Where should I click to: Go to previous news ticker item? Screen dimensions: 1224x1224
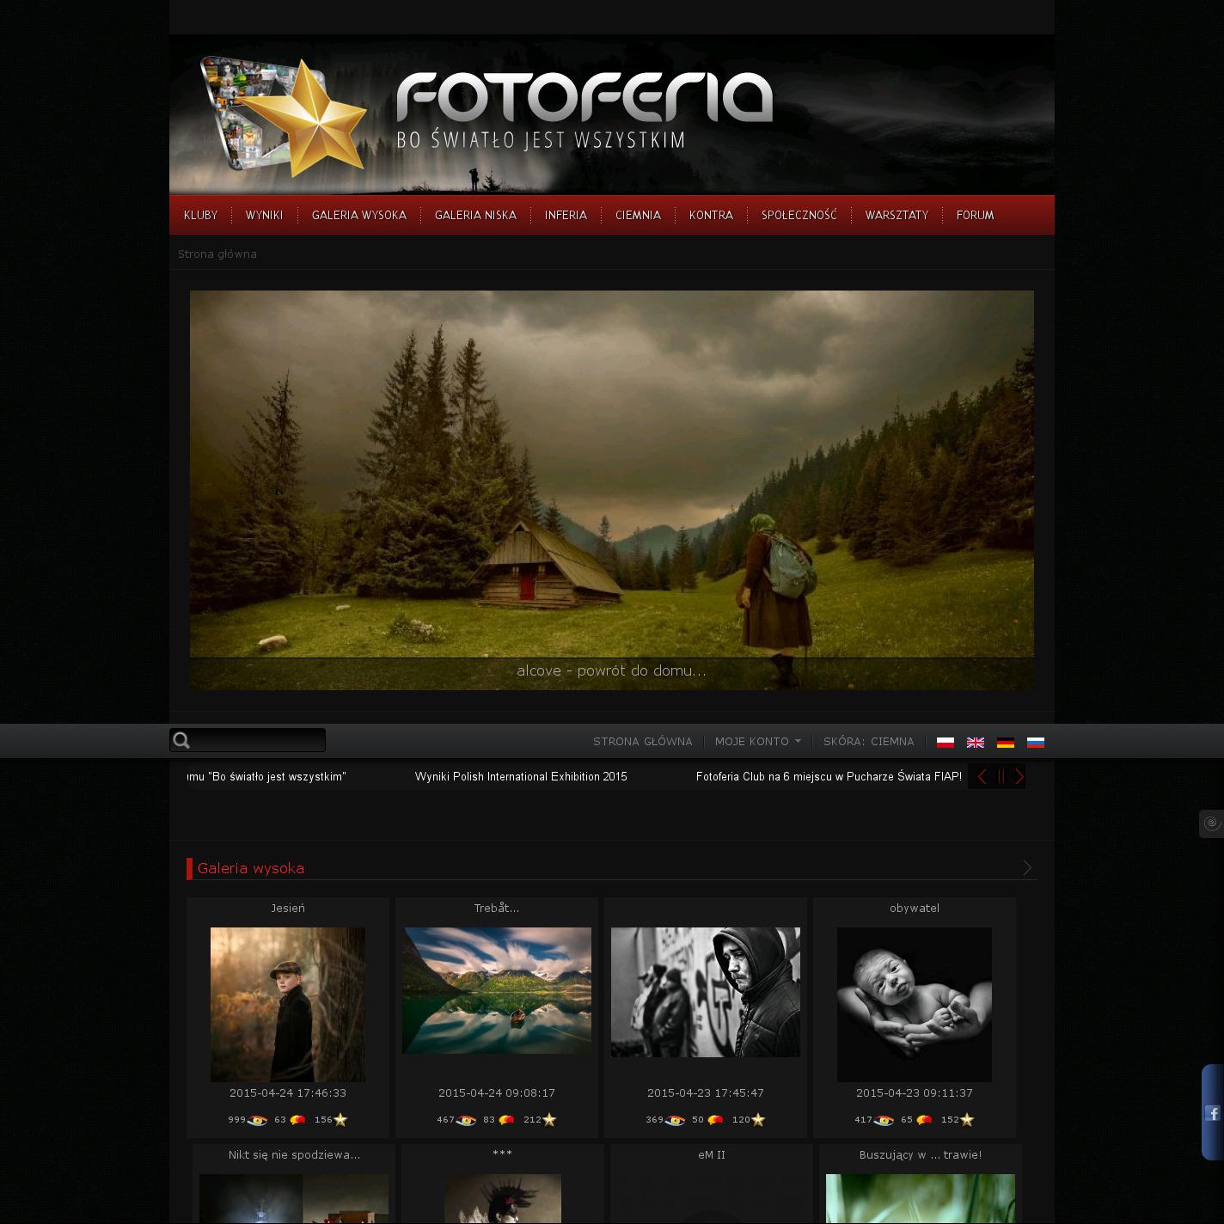pos(982,776)
